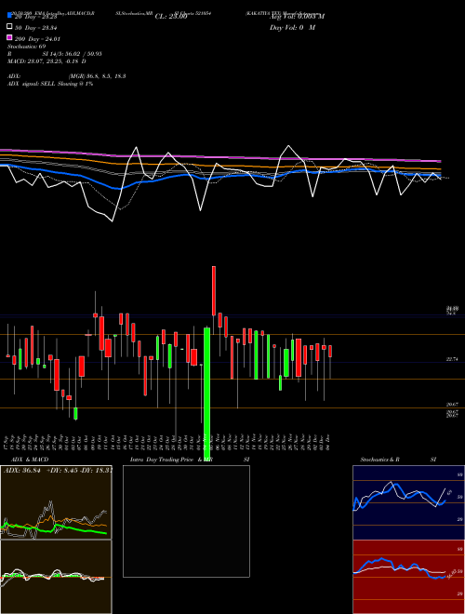The height and width of the screenshot is (614, 465).
Task: Click the 20.67 price axis label on orange line
Action: point(452,405)
